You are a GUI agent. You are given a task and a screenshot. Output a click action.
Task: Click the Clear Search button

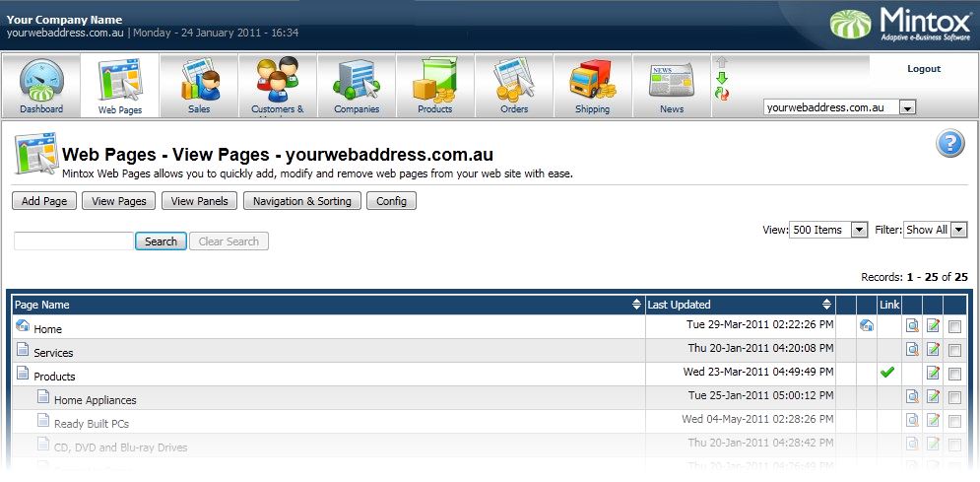[229, 241]
